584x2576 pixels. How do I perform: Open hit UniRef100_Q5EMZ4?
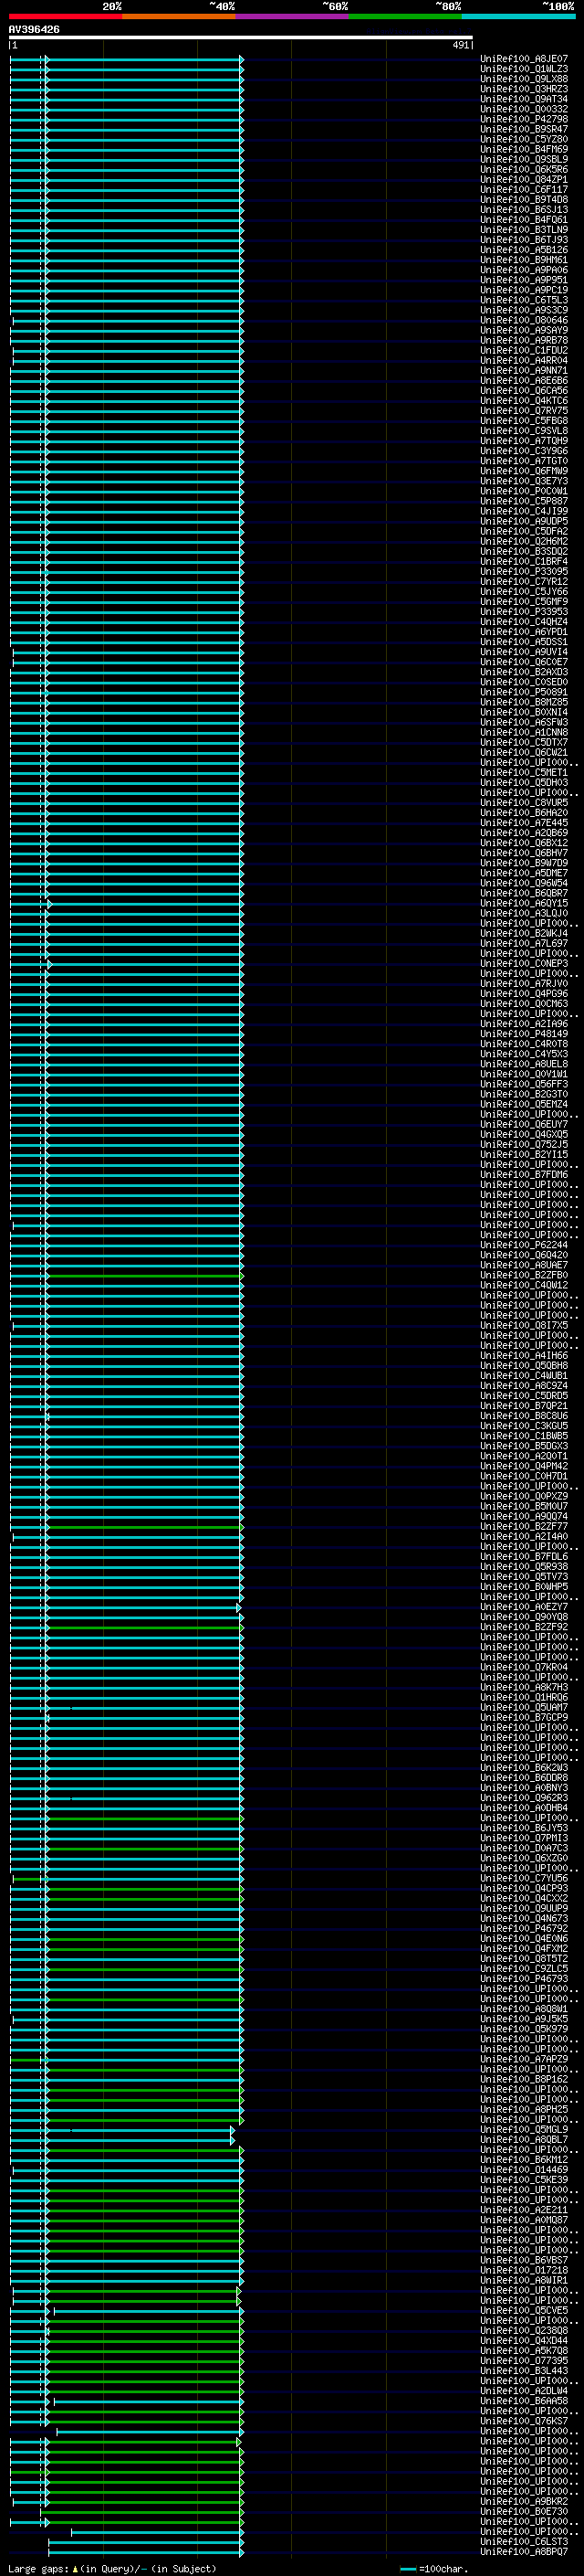coord(524,1104)
